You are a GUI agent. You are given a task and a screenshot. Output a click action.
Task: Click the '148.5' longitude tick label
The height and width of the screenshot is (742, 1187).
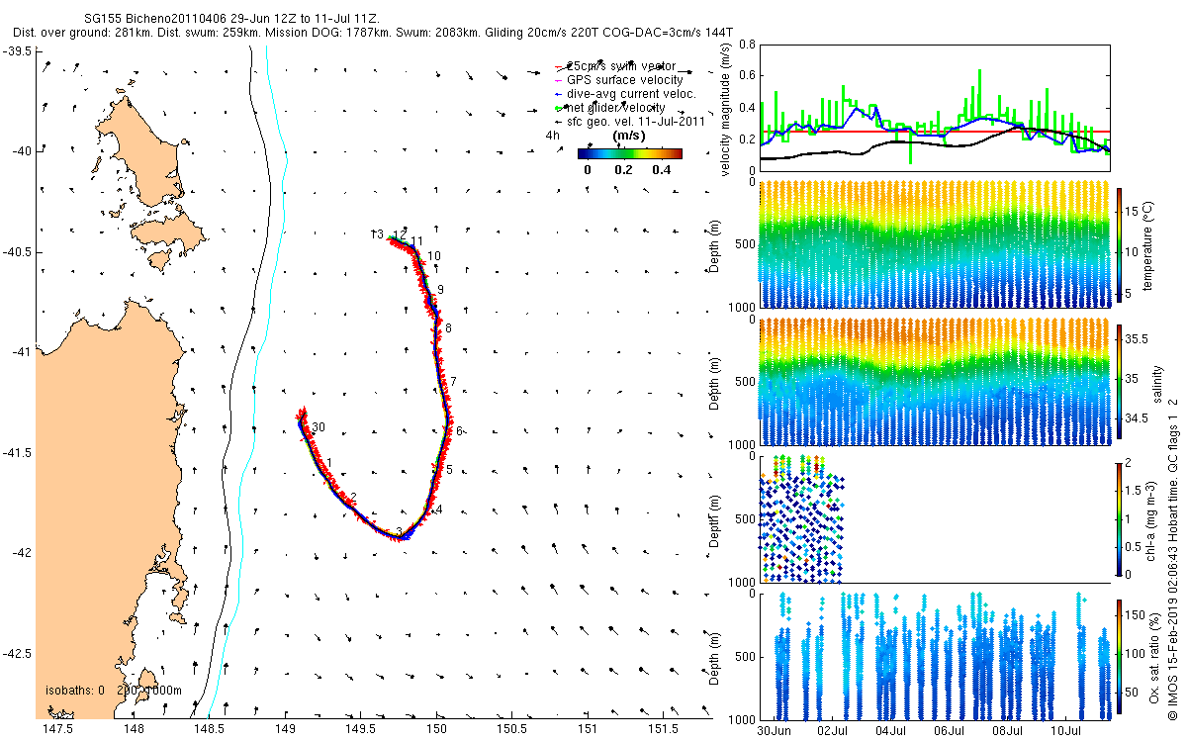click(x=209, y=729)
